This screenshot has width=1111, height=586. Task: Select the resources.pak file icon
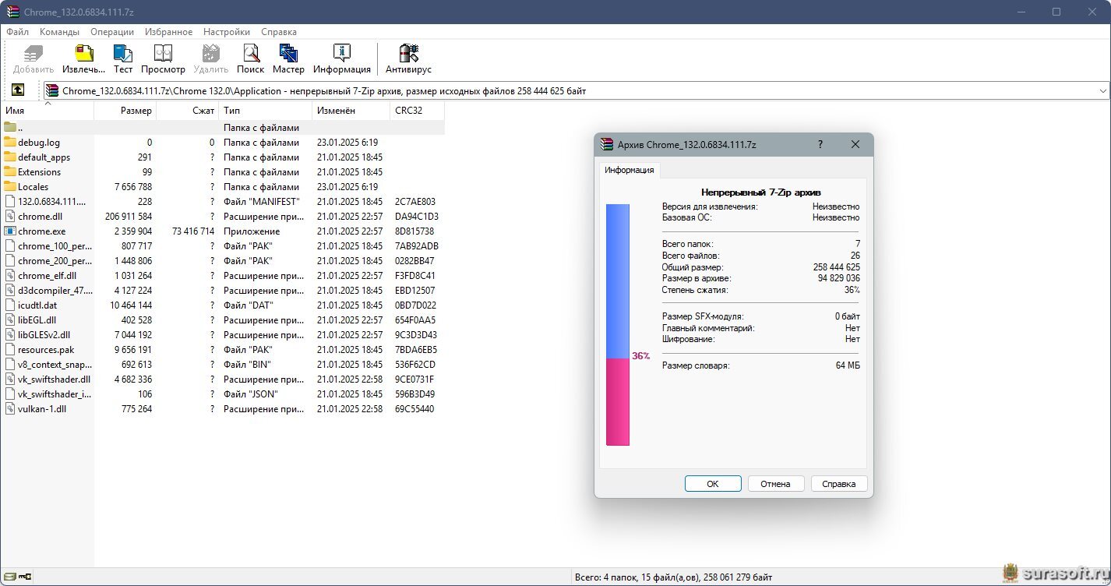coord(10,349)
